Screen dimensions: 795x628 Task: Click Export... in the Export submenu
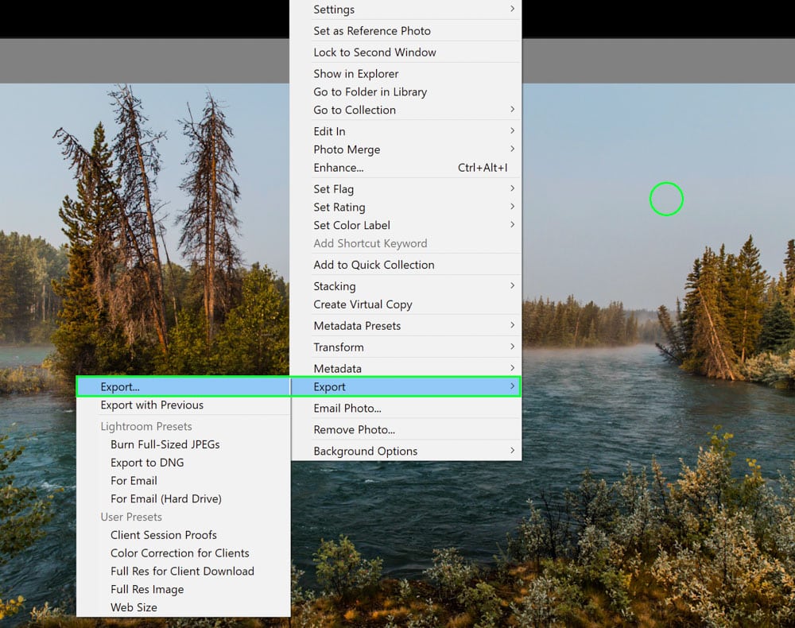184,386
